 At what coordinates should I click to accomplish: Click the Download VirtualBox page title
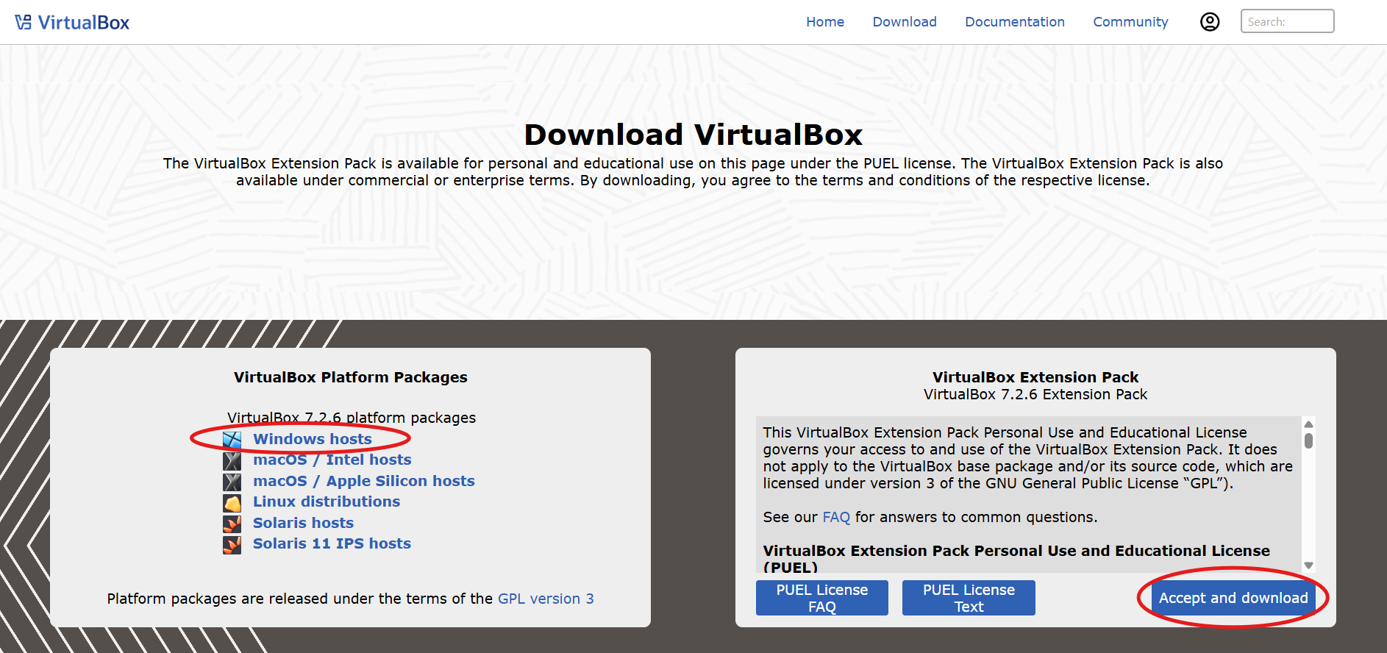(693, 135)
